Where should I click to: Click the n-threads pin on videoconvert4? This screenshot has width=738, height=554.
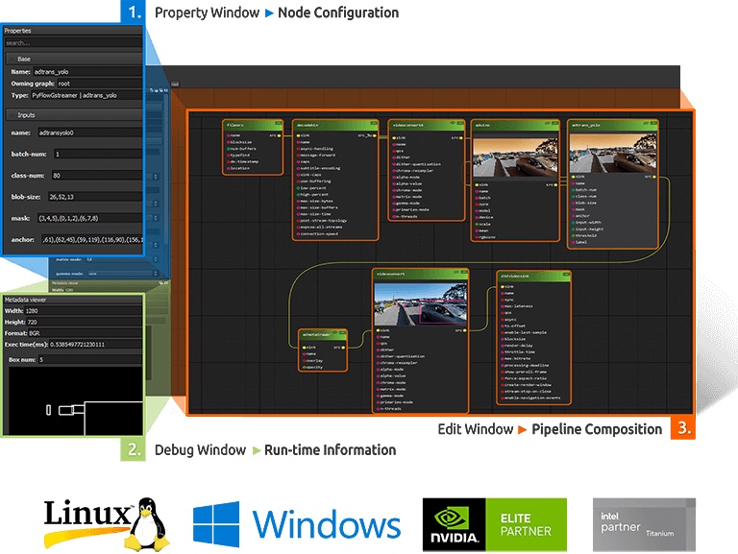click(x=394, y=216)
